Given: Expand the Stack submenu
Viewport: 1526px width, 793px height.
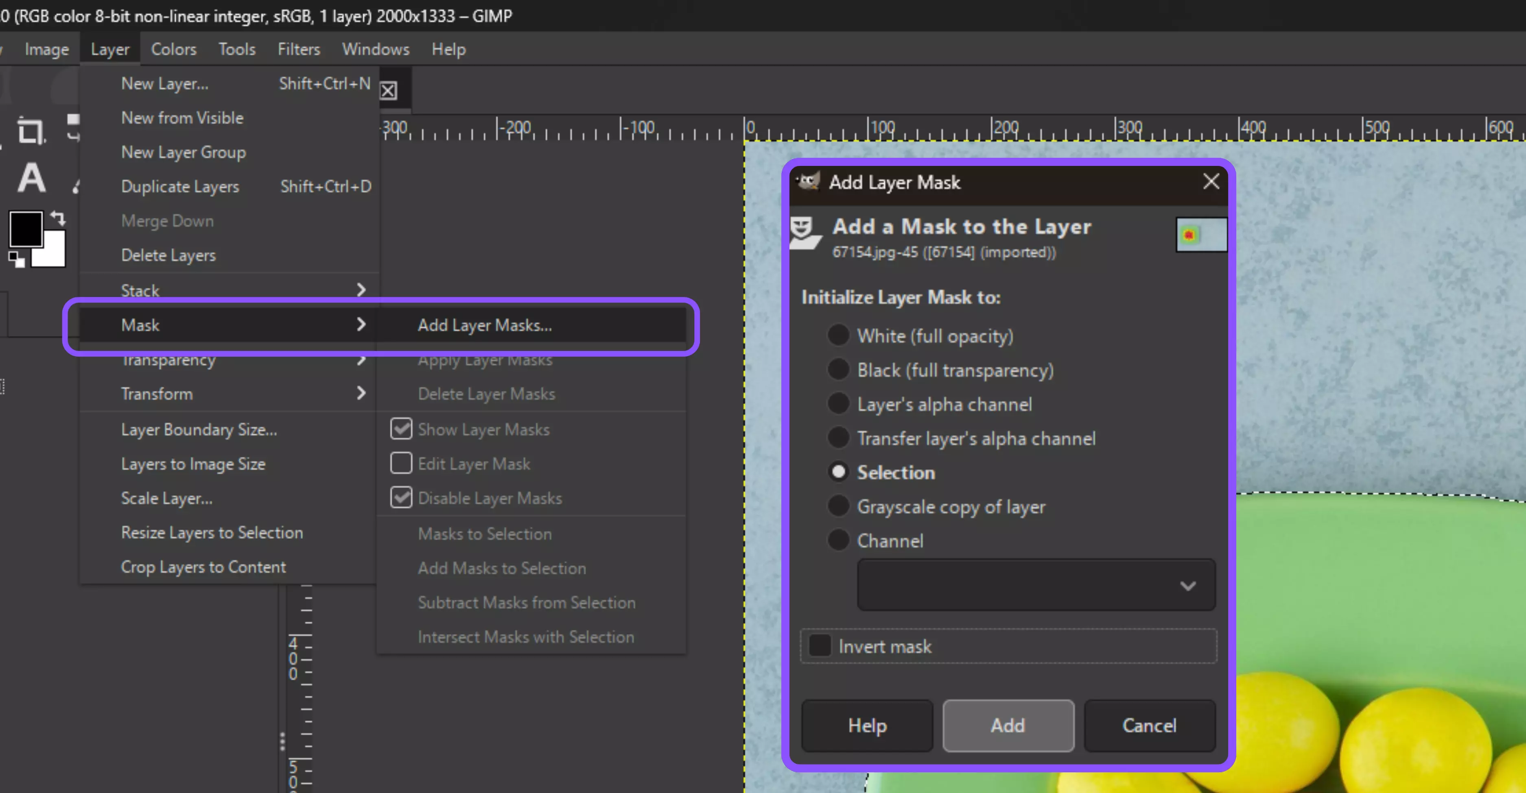Looking at the screenshot, I should [x=141, y=290].
